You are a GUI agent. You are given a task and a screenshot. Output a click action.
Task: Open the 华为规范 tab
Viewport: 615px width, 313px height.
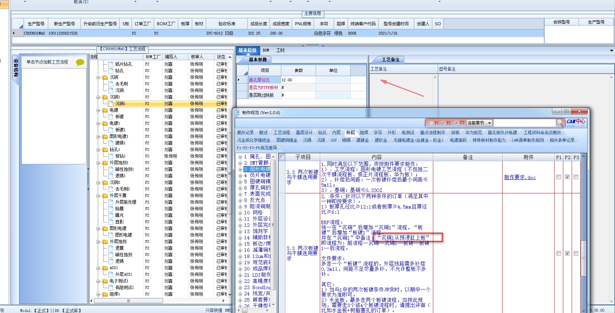coord(473,132)
